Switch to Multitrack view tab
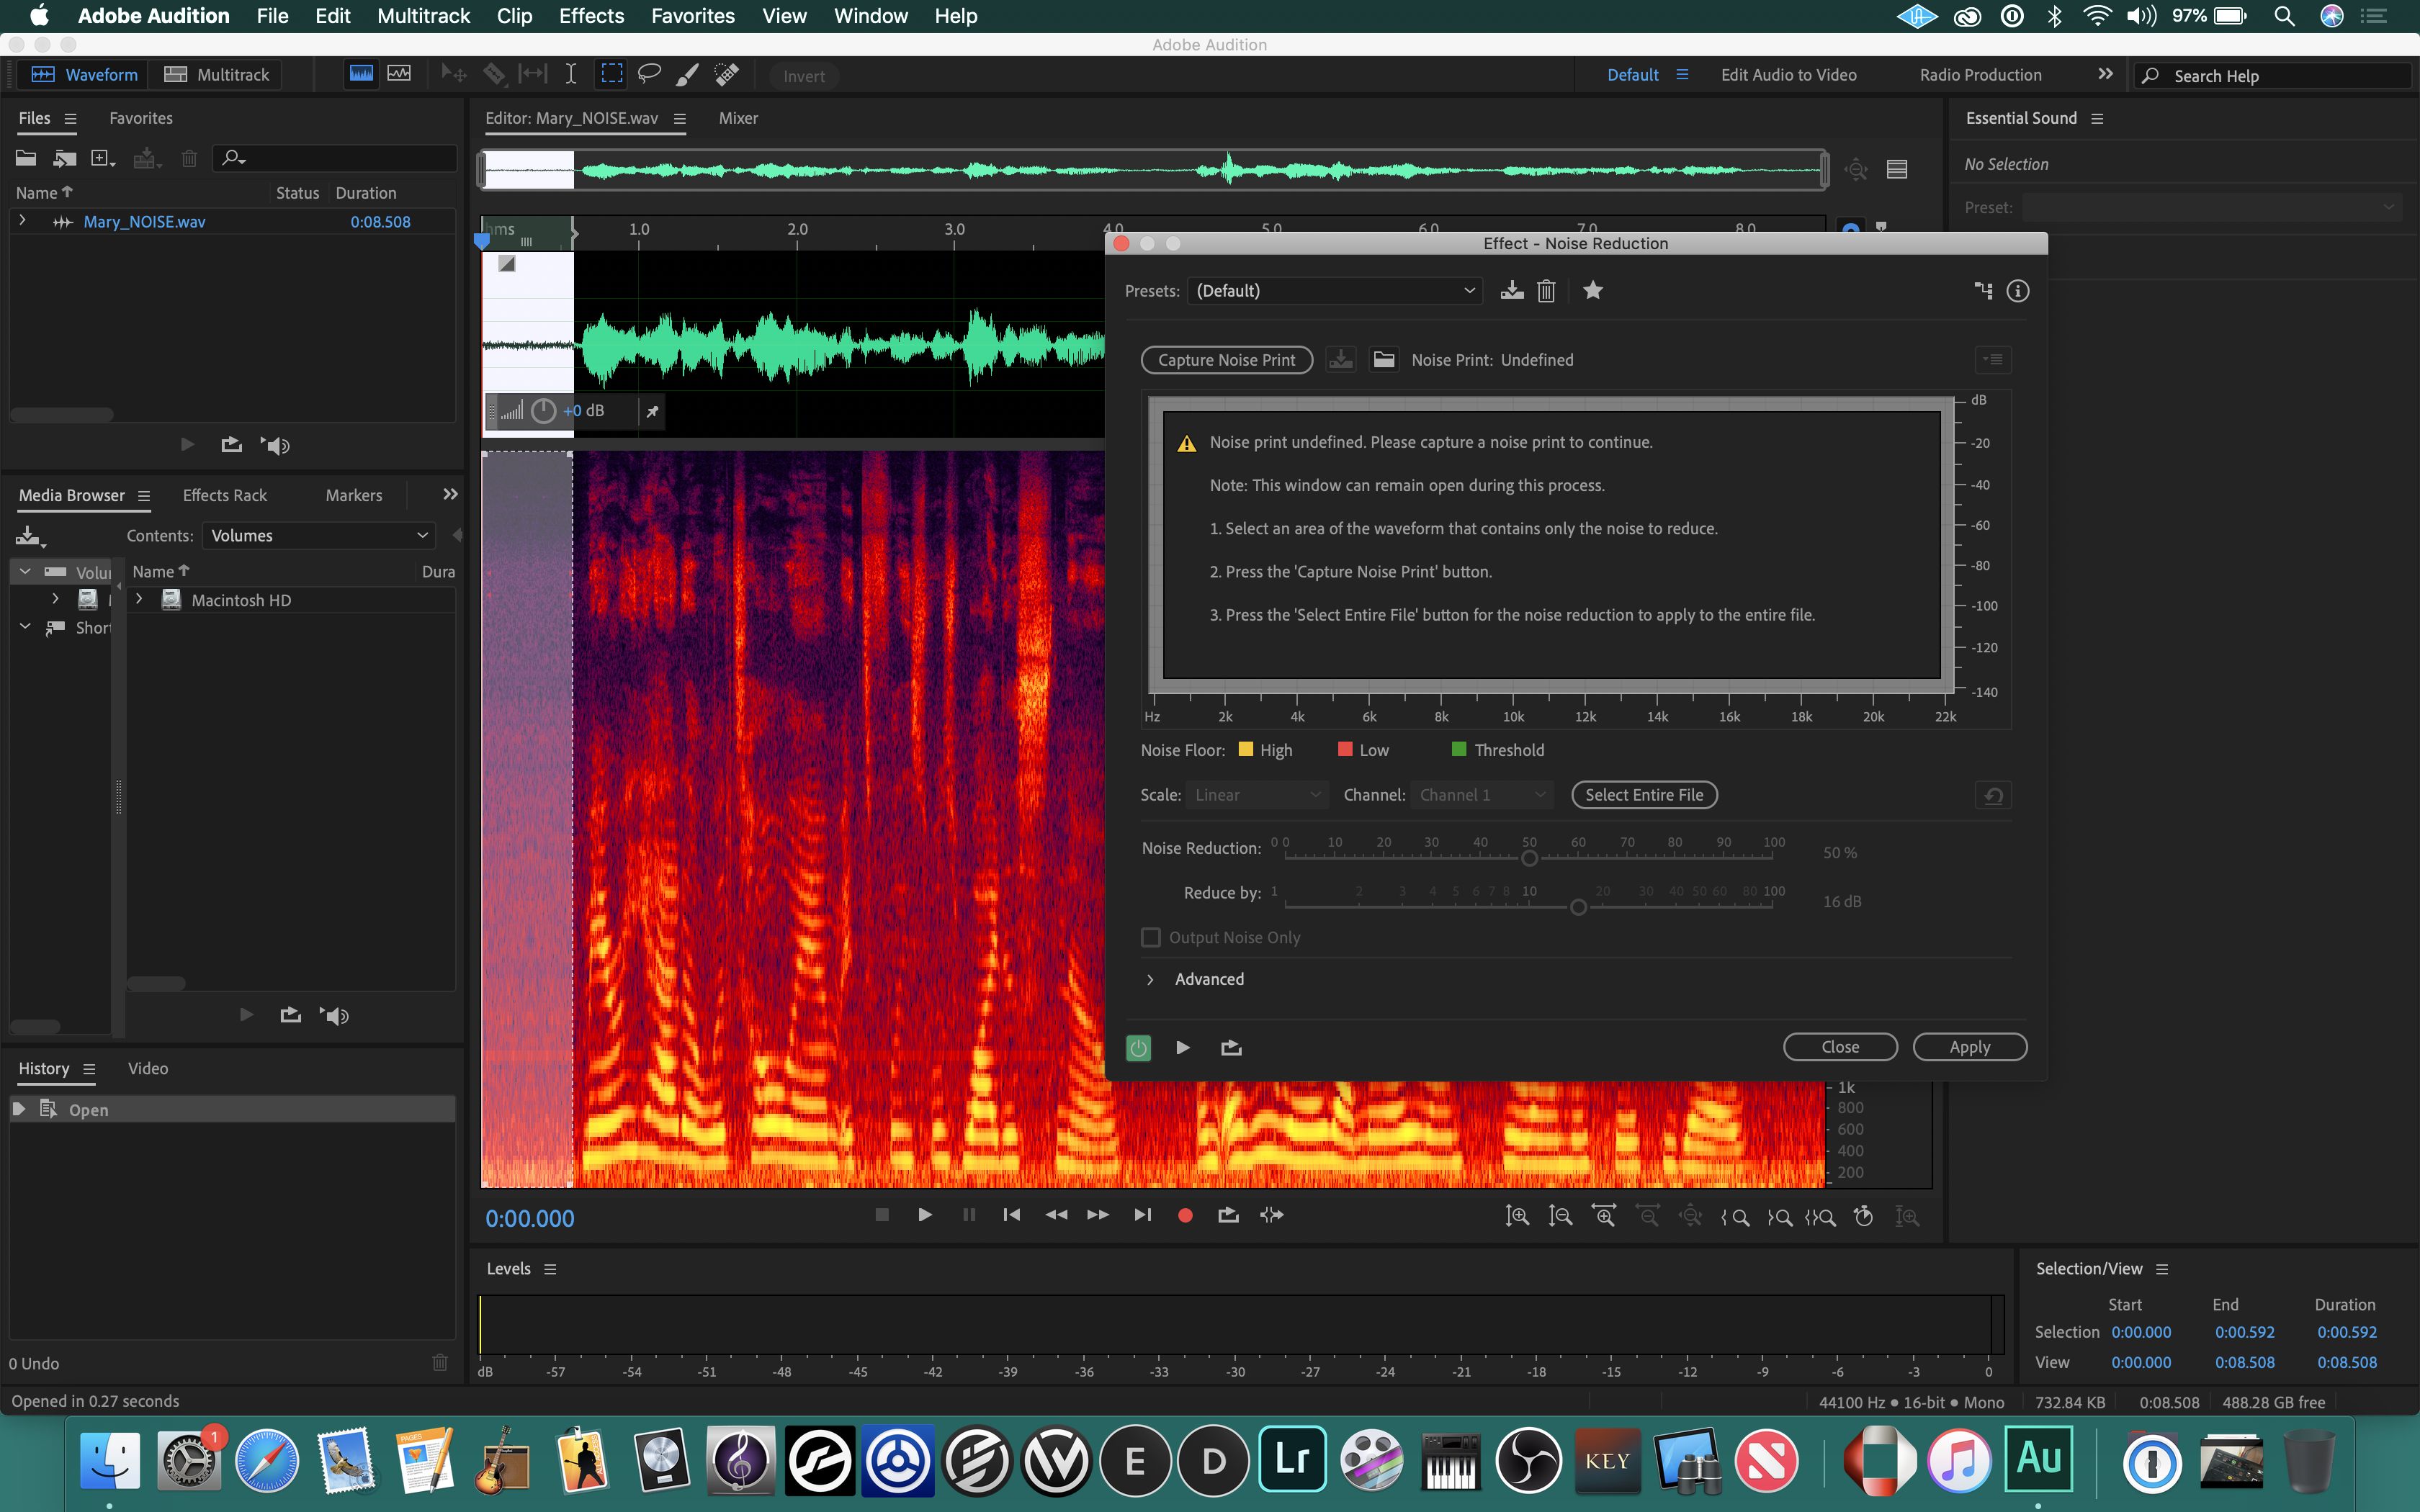This screenshot has width=2420, height=1512. (232, 75)
